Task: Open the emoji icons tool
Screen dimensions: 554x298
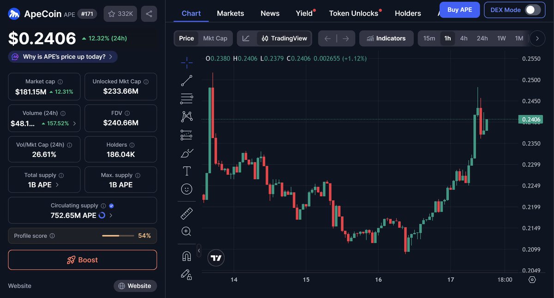Action: 187,189
